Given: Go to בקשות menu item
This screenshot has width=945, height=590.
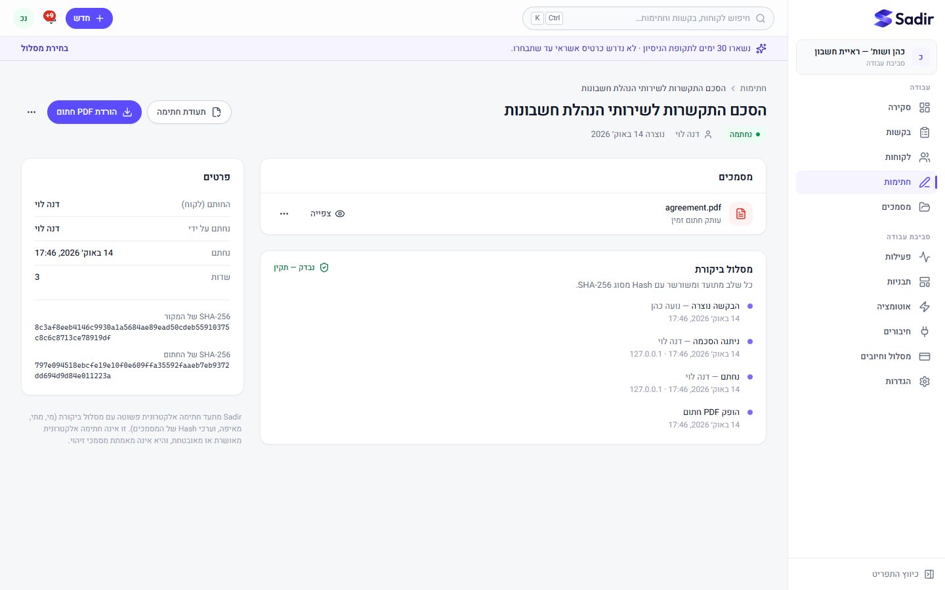Looking at the screenshot, I should (x=866, y=132).
